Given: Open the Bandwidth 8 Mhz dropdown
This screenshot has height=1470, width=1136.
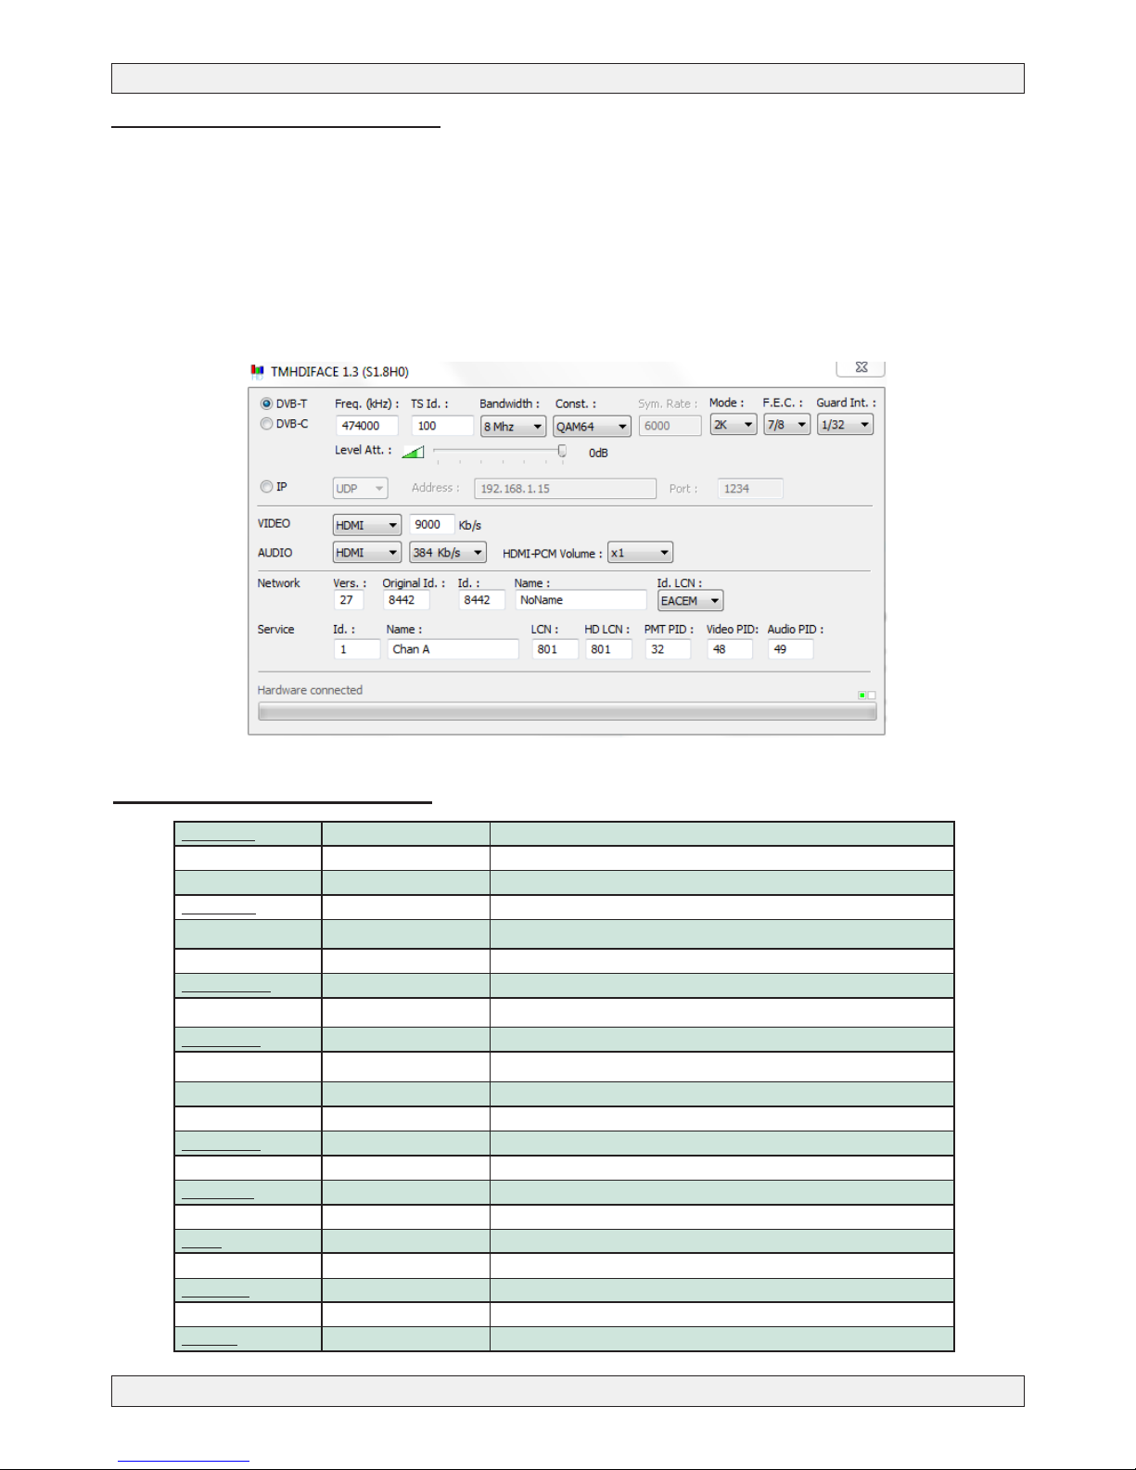Looking at the screenshot, I should [513, 427].
